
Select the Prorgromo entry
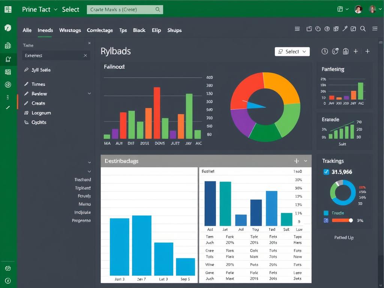tap(81, 220)
